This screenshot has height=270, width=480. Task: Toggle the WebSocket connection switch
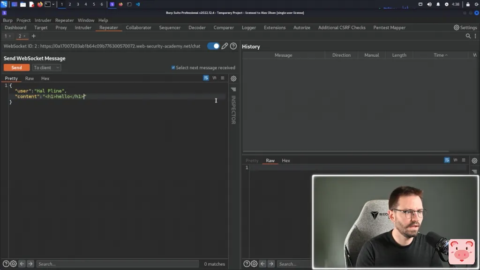pyautogui.click(x=213, y=46)
